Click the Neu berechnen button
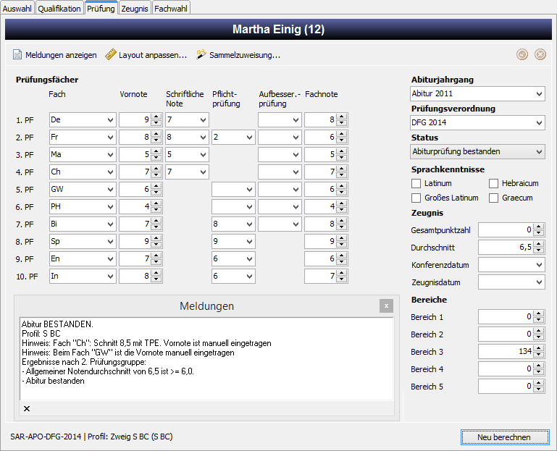The width and height of the screenshot is (557, 451). click(504, 437)
